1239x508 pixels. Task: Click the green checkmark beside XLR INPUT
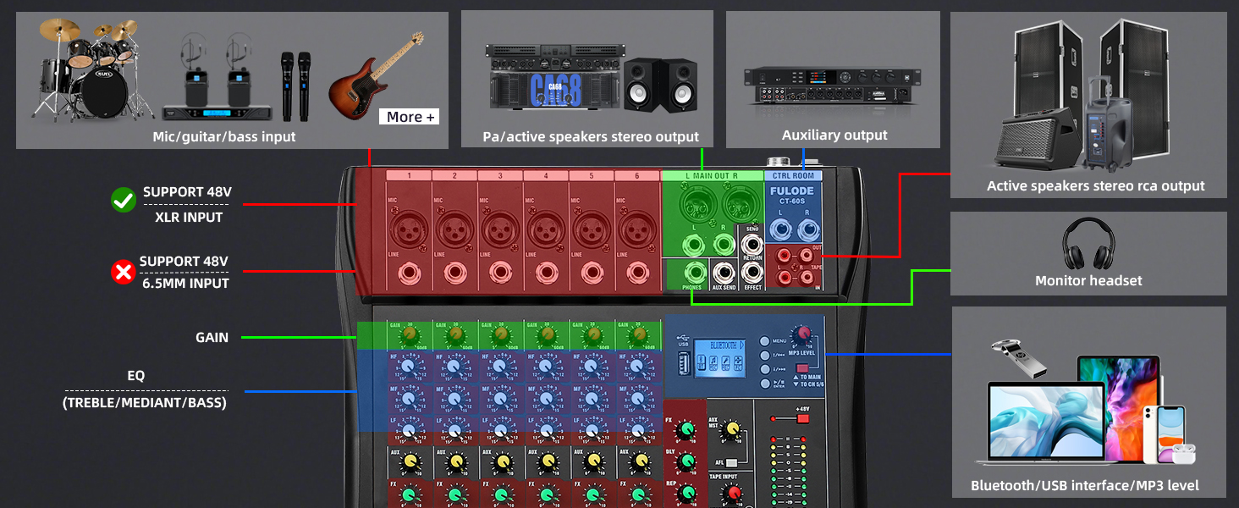124,201
